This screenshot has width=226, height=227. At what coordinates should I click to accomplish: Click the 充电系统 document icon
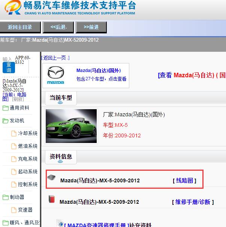[14, 159]
